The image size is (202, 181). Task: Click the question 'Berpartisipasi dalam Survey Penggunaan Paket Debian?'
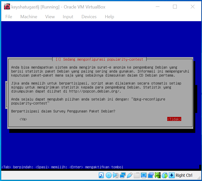pos(63,111)
